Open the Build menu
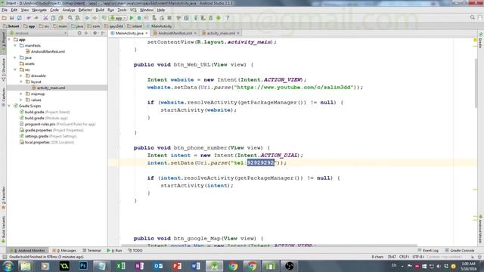This screenshot has height=272, width=484. tap(100, 10)
